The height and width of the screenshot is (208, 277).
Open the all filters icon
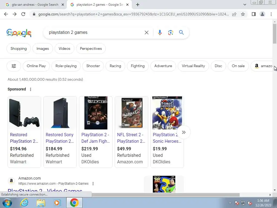[14, 66]
